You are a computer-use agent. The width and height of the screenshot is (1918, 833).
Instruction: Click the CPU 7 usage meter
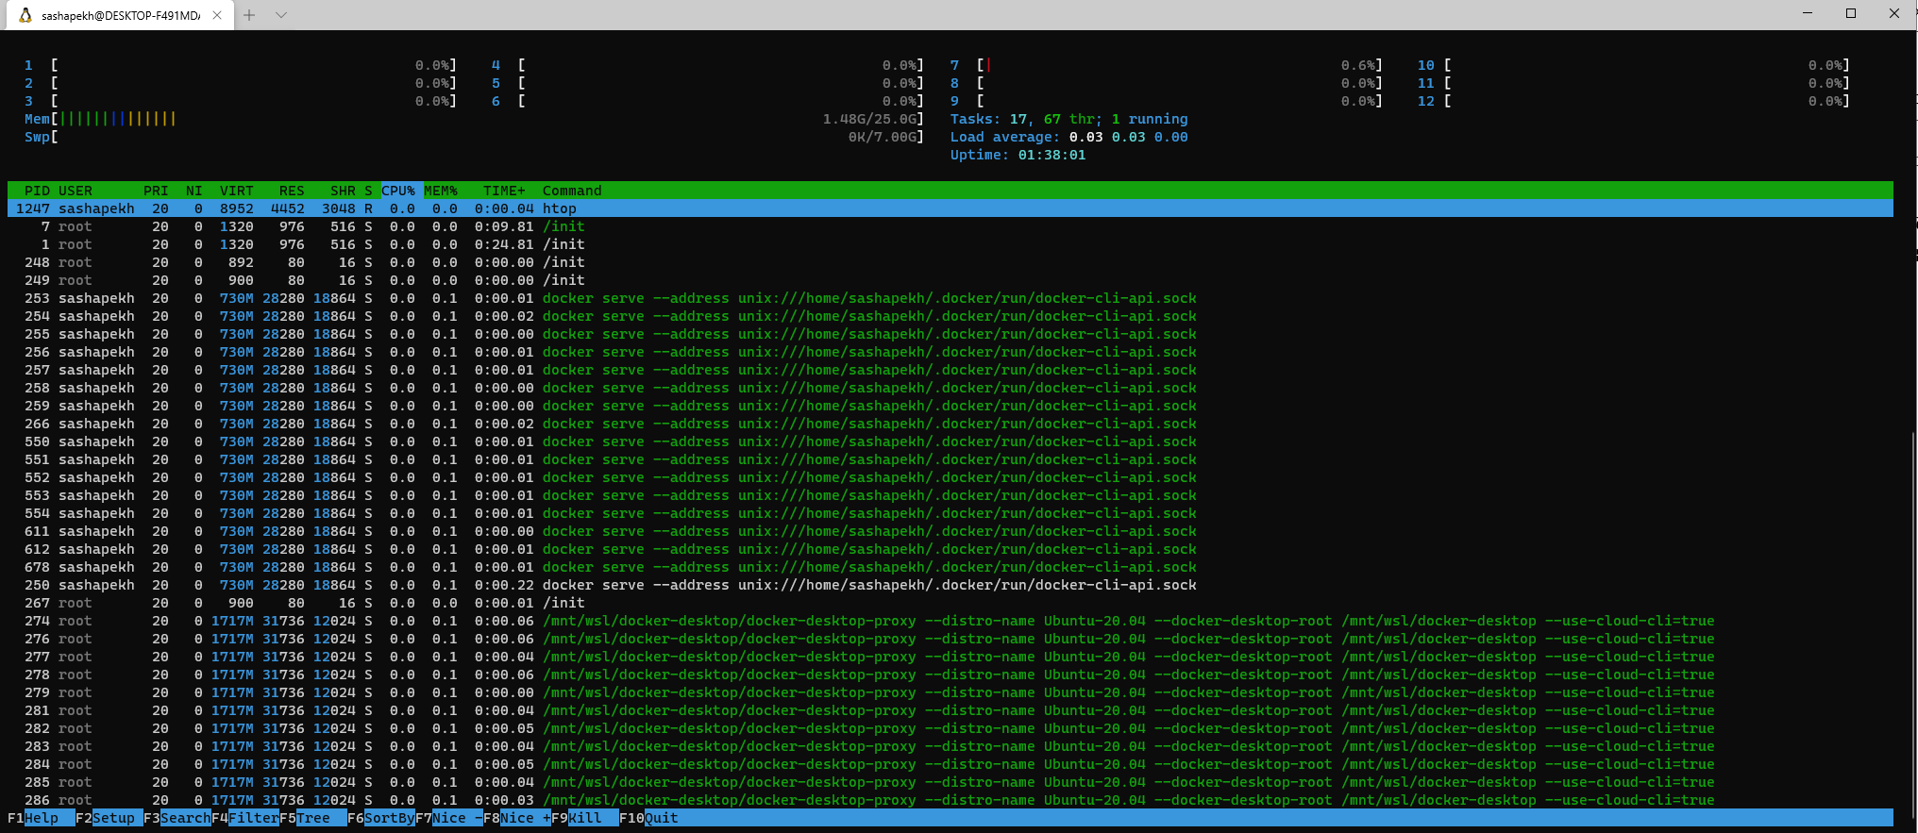coord(1167,65)
